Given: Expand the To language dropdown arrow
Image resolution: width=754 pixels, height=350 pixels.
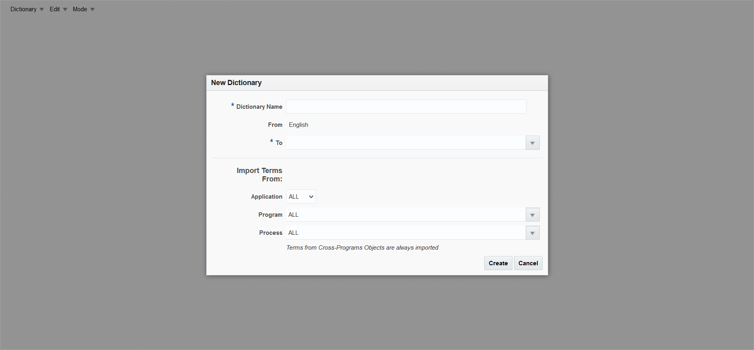Looking at the screenshot, I should (532, 143).
